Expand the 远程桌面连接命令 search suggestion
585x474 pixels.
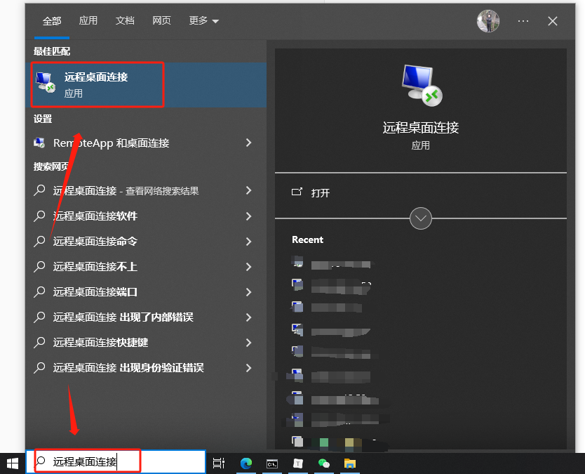point(249,242)
